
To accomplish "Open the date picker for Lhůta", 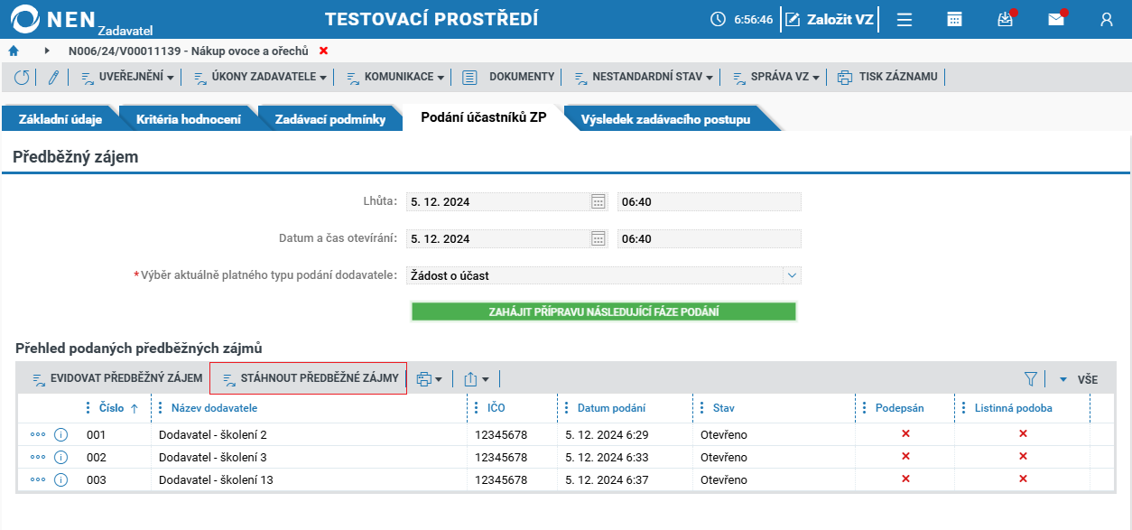I will point(598,201).
